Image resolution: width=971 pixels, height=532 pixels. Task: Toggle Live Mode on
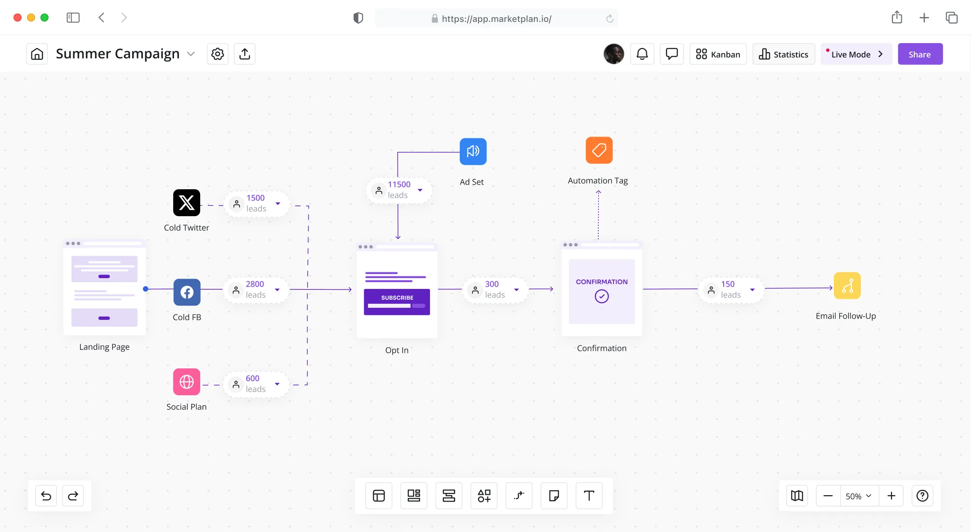pos(856,54)
